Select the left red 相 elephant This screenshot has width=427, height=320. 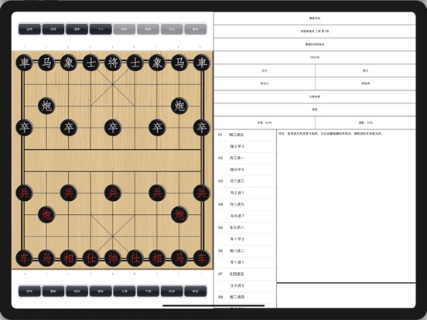(69, 258)
